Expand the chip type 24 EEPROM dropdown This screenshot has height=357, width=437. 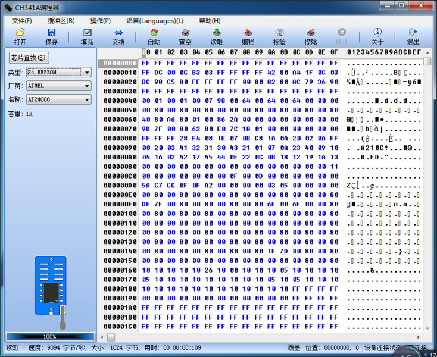point(87,72)
